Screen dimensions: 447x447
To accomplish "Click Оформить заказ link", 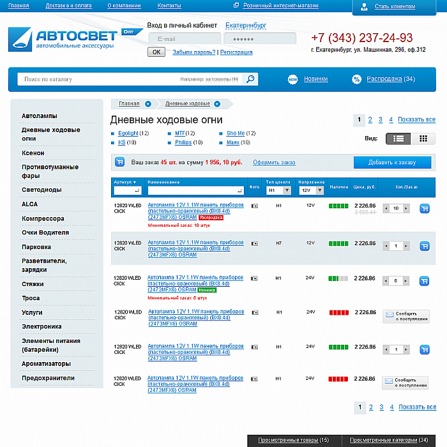I will pos(274,162).
